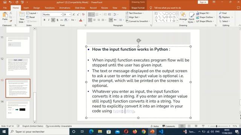The width and height of the screenshot is (241, 135).
Task: Select the oval shape in gallery
Action: coord(170,13)
